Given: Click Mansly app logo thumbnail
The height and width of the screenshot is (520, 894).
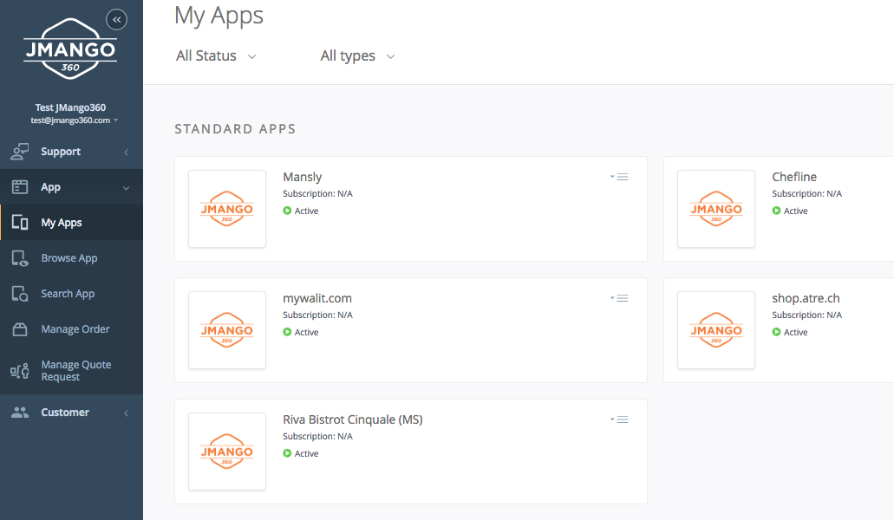Looking at the screenshot, I should pyautogui.click(x=227, y=209).
